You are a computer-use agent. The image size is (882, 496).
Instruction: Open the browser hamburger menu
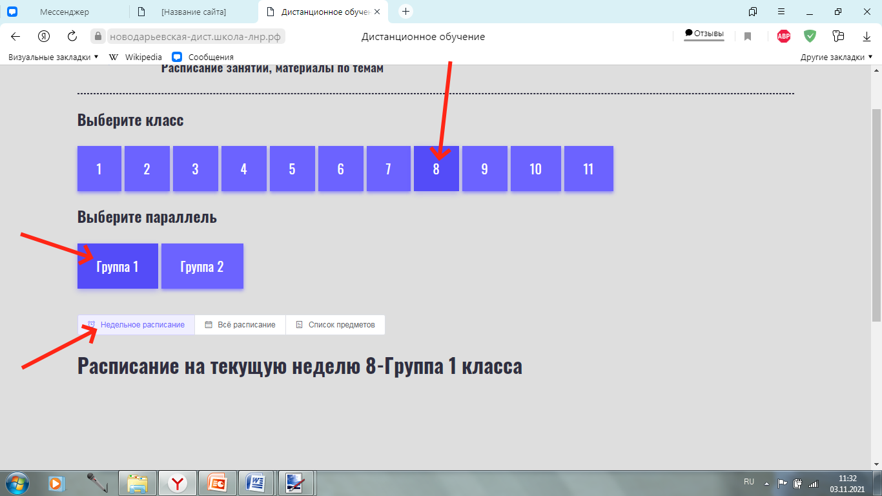[x=781, y=12]
